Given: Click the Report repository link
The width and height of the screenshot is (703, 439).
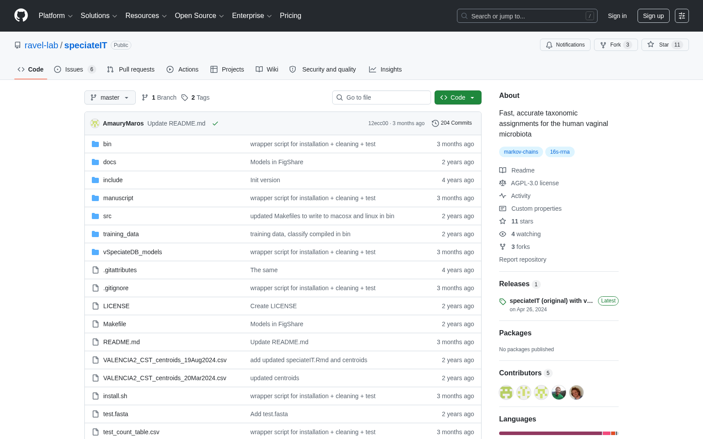Looking at the screenshot, I should coord(522,259).
